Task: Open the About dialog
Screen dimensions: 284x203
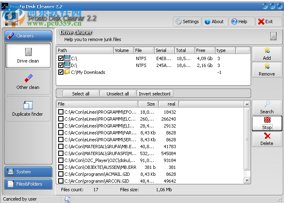Action: (214, 22)
